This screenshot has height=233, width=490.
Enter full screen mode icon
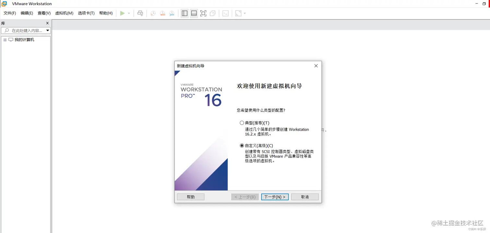click(x=203, y=13)
